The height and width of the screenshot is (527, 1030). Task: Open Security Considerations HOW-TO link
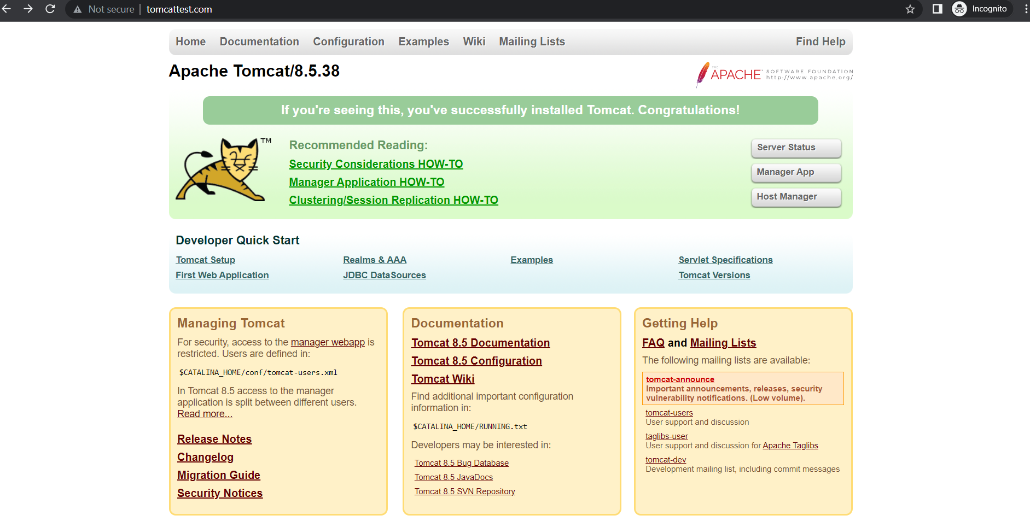point(376,164)
